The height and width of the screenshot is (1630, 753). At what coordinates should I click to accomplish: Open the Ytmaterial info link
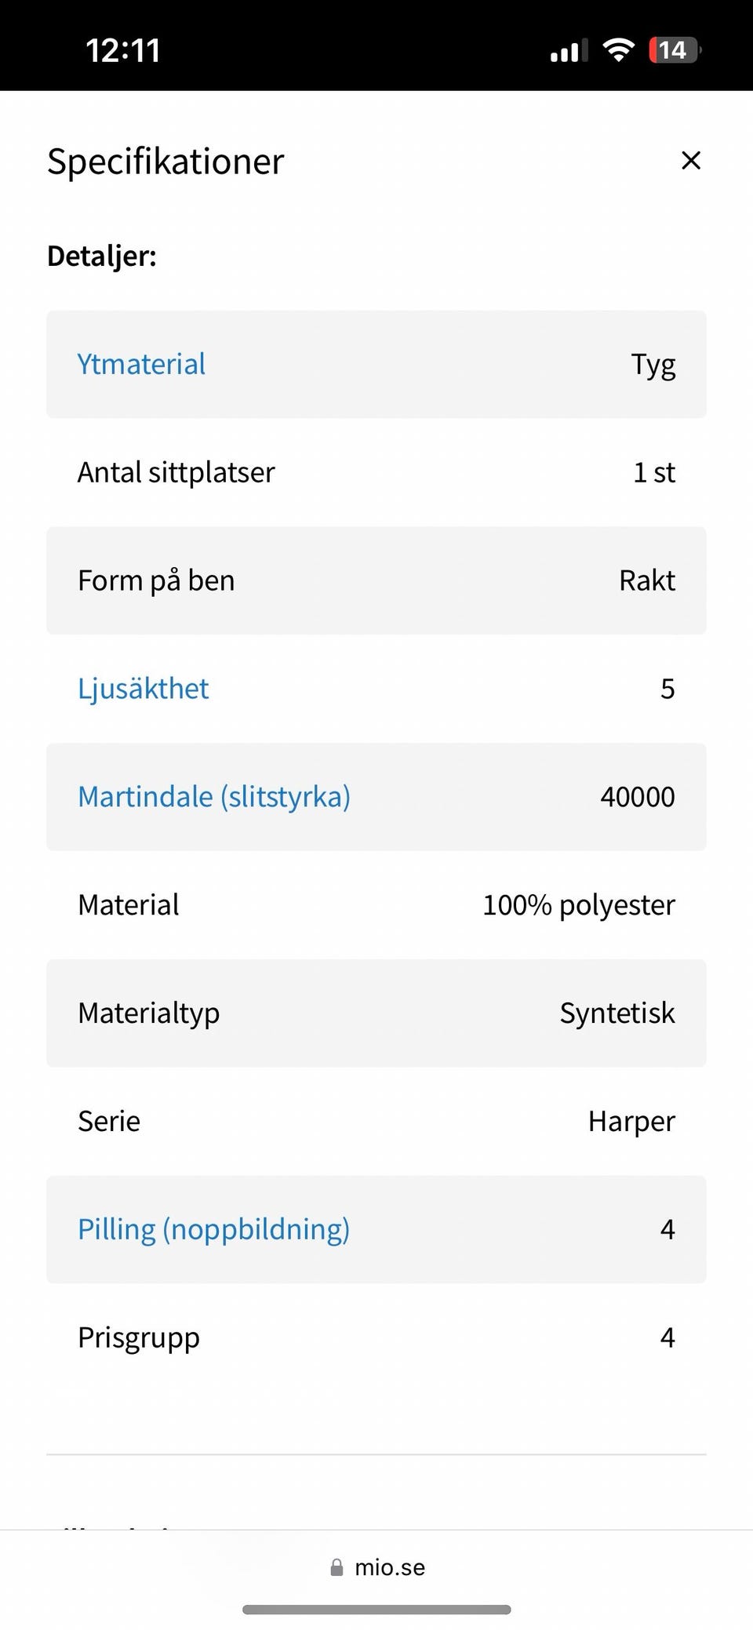coord(141,365)
